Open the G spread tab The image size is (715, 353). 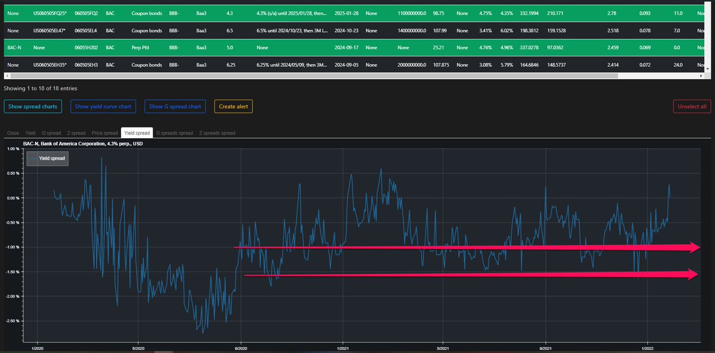tap(51, 133)
